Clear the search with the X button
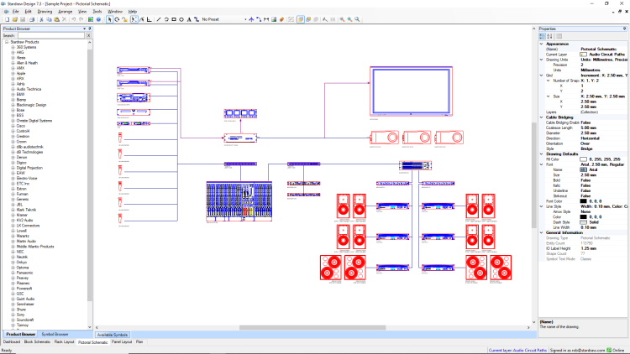 tap(89, 35)
